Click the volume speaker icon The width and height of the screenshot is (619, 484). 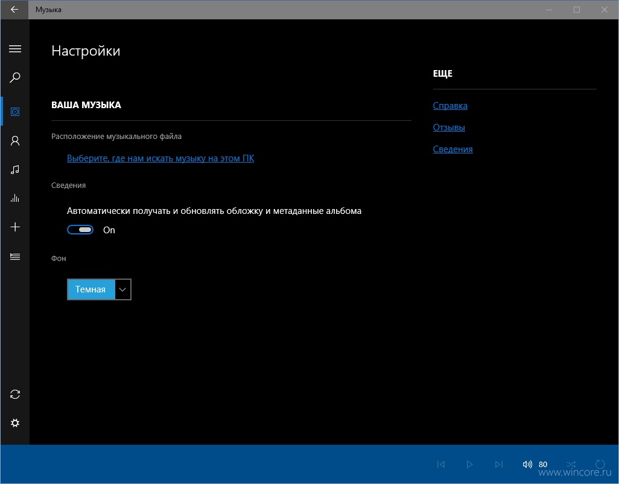click(527, 464)
